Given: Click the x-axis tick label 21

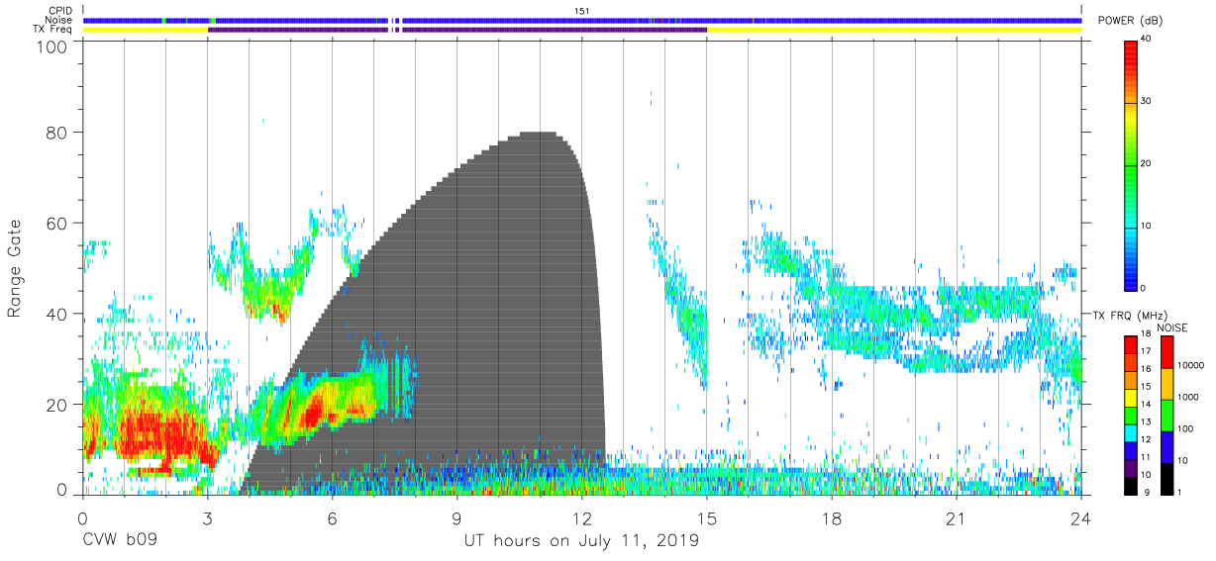Looking at the screenshot, I should click(957, 517).
